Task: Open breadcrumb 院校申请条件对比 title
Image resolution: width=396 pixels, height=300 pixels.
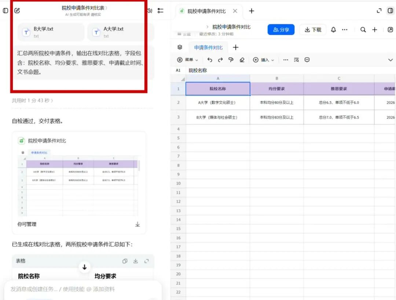Action: click(231, 27)
